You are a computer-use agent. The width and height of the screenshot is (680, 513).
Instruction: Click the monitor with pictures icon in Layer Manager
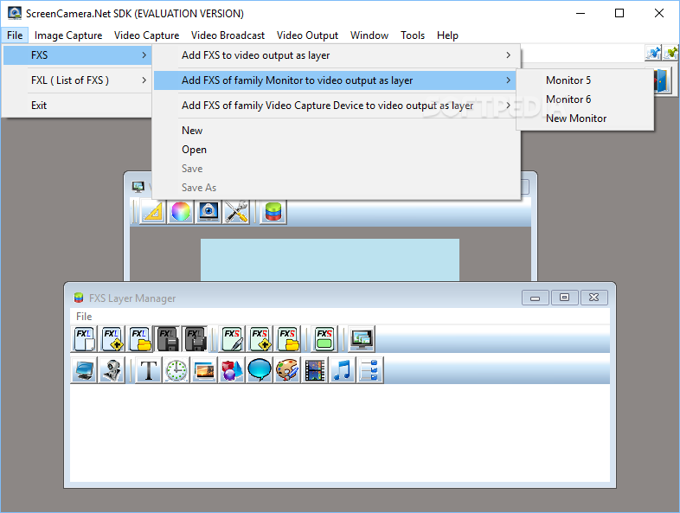tap(362, 338)
